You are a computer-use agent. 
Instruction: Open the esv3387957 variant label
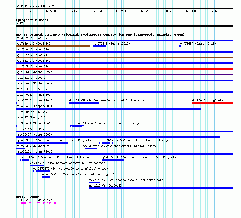pos(120,146)
